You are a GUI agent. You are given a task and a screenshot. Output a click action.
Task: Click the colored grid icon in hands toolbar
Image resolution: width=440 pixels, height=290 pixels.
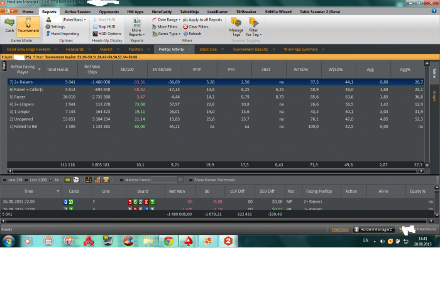[89, 180]
